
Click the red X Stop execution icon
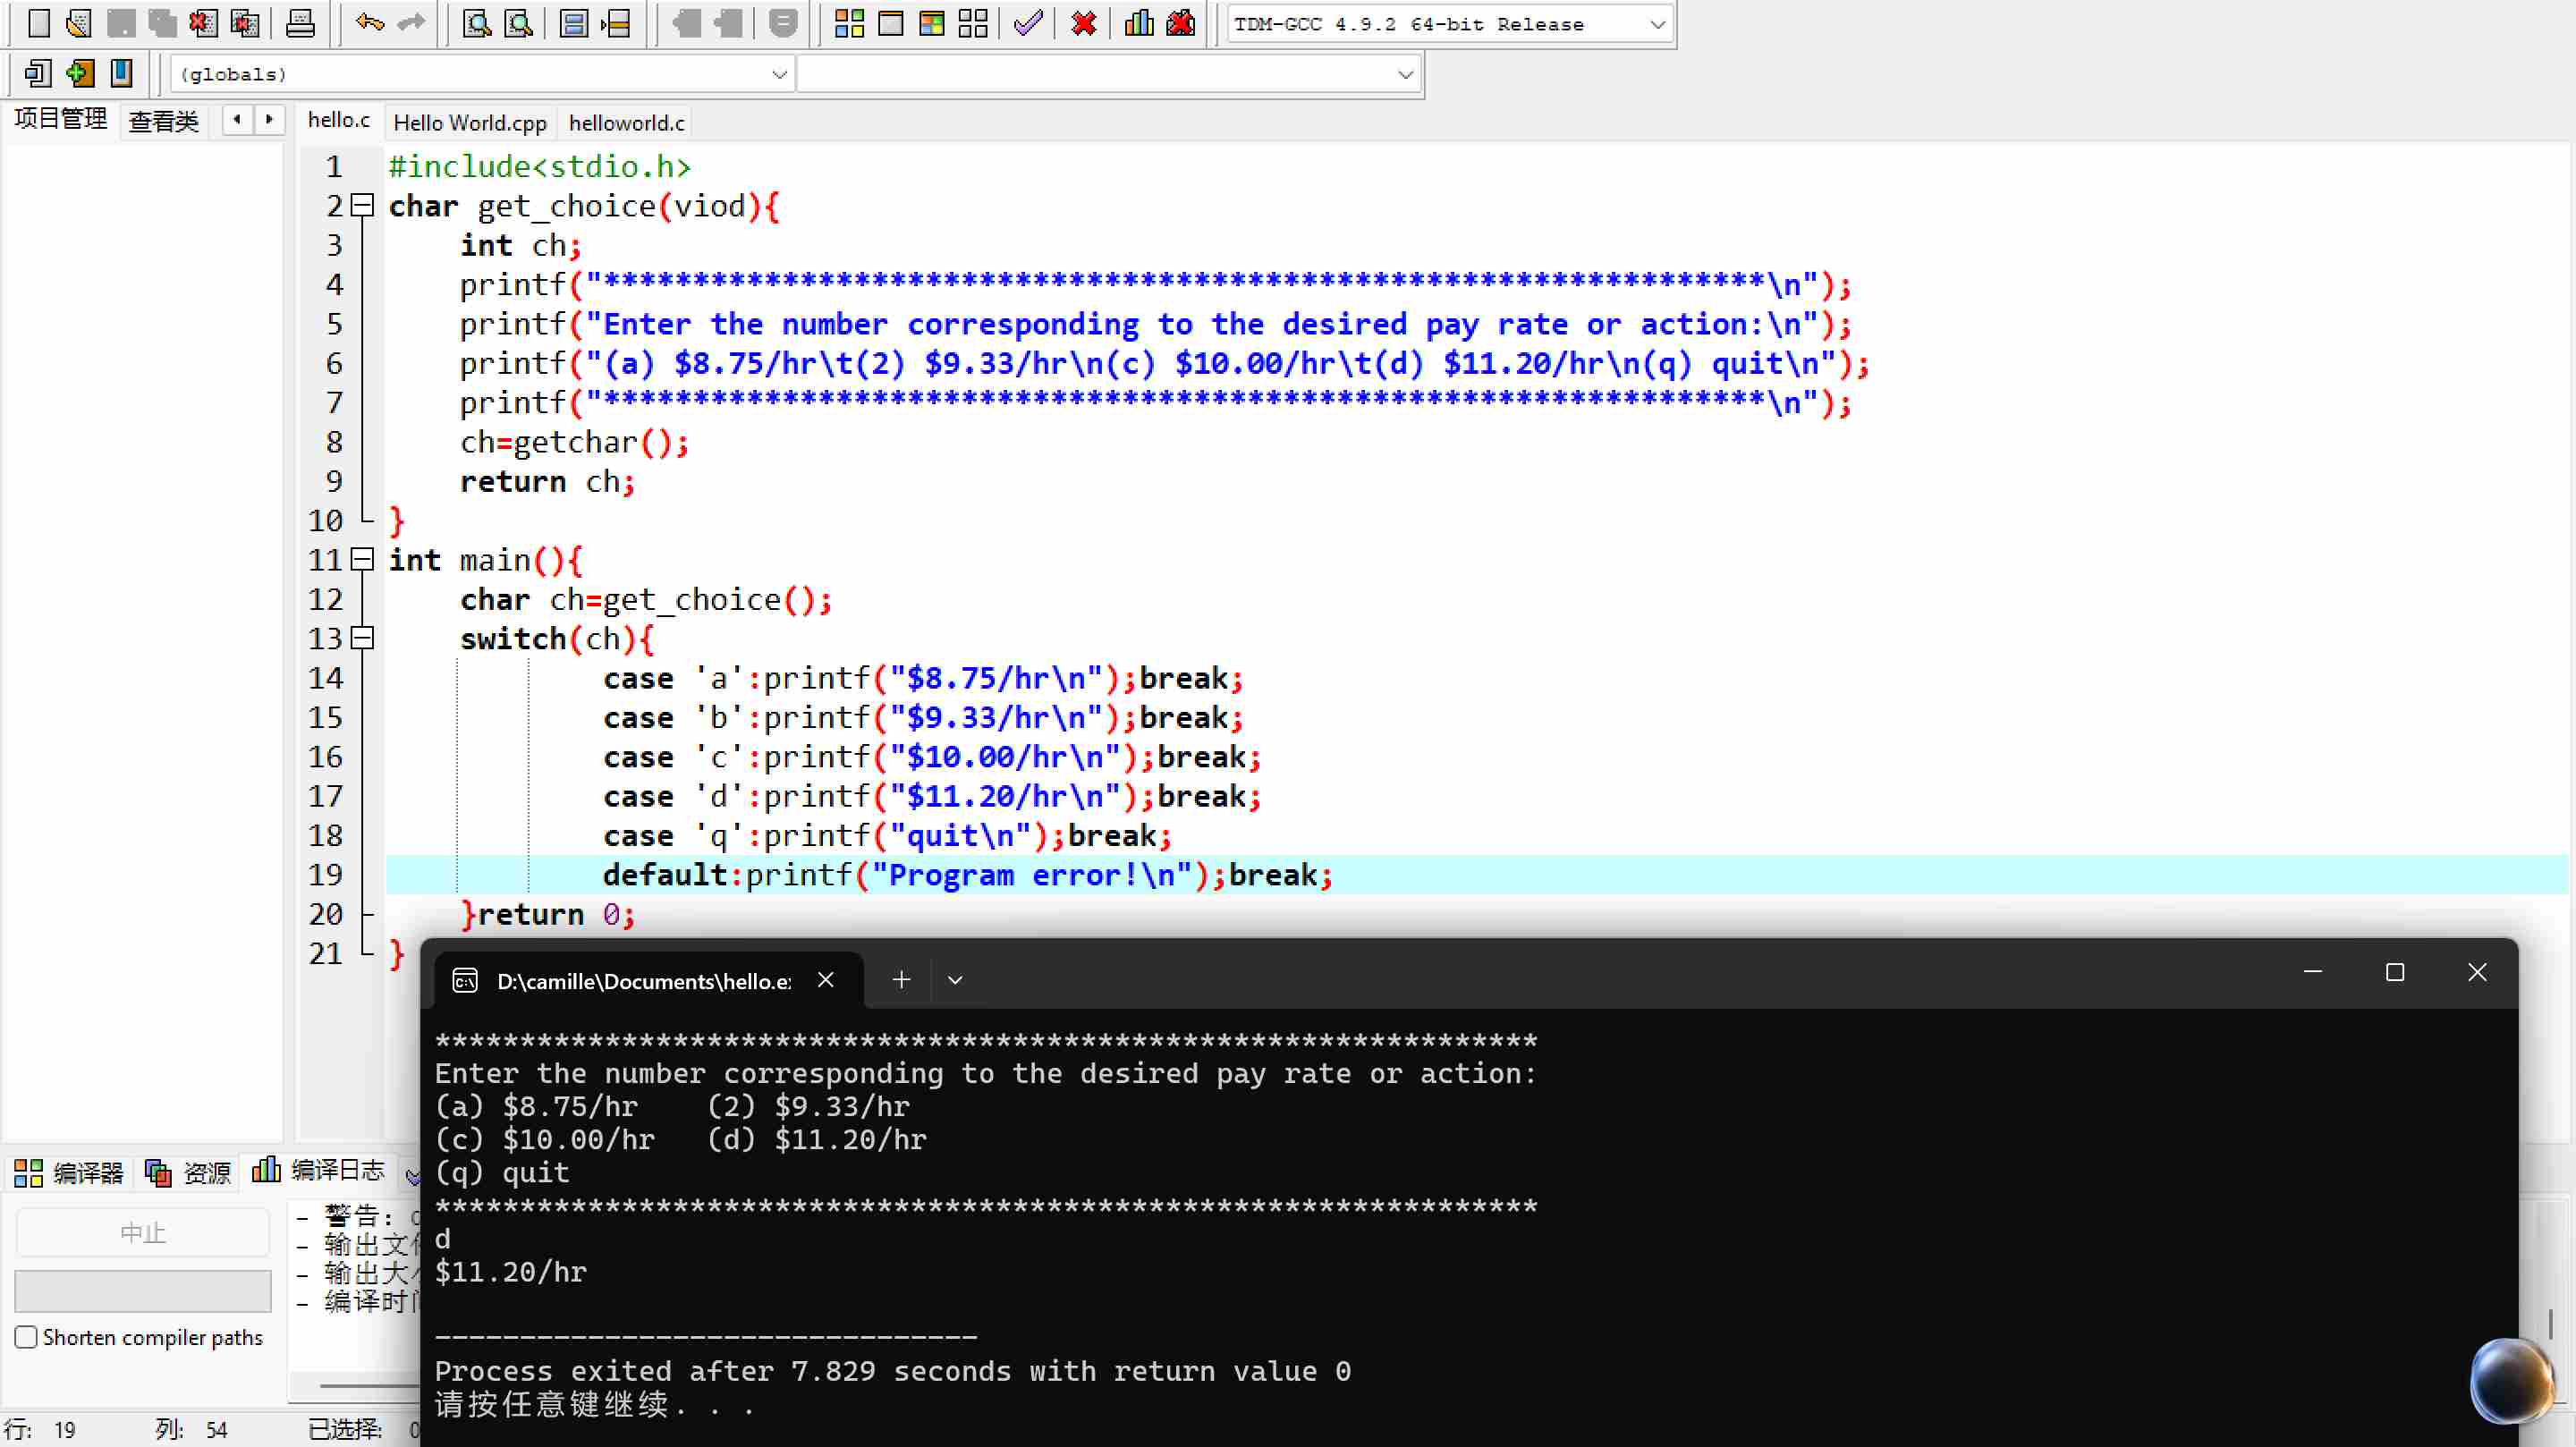1083,22
